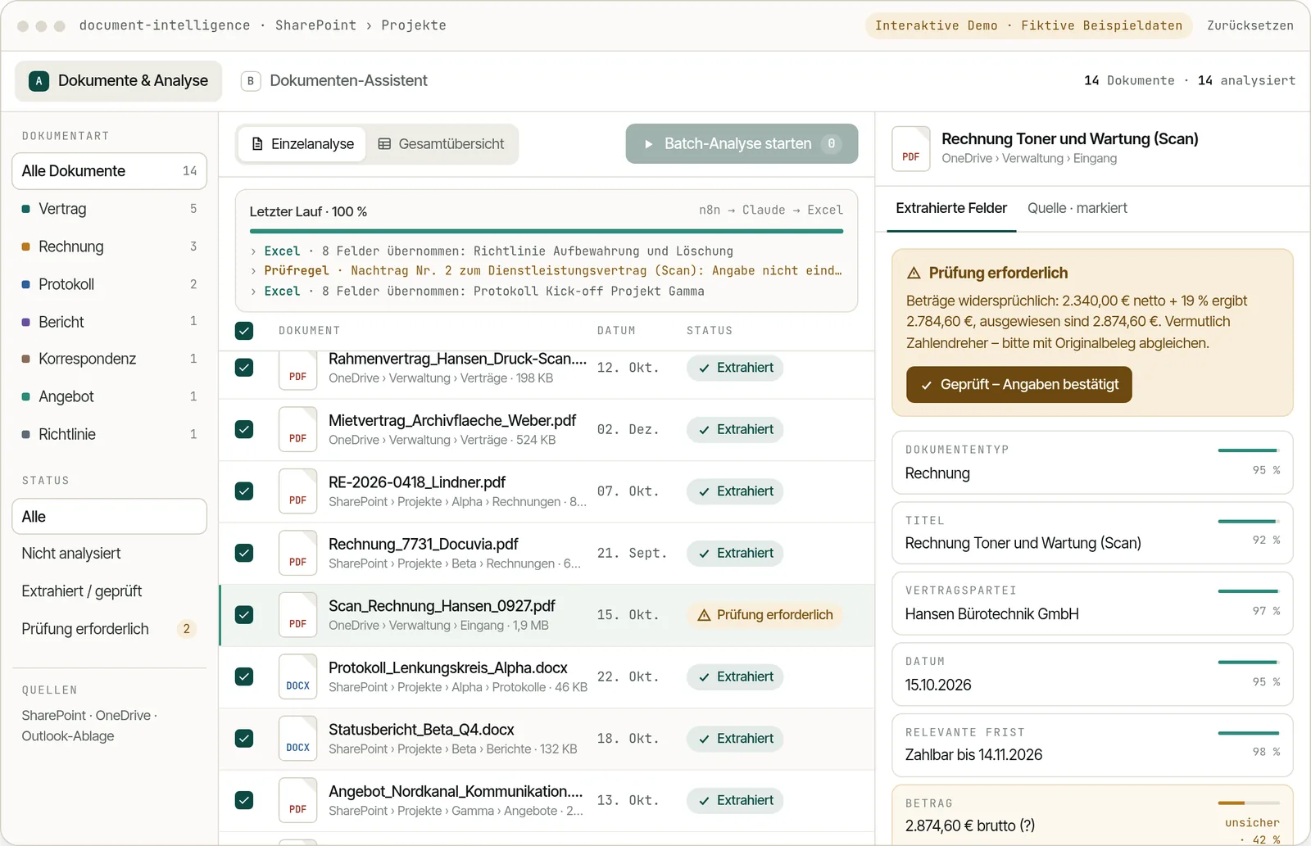
Task: Click the PDF icon of RE-2026-0418_Lindner.pdf
Action: tap(297, 491)
